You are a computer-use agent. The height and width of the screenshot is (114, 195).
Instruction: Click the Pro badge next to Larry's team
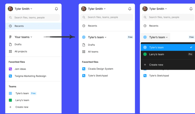190,54
